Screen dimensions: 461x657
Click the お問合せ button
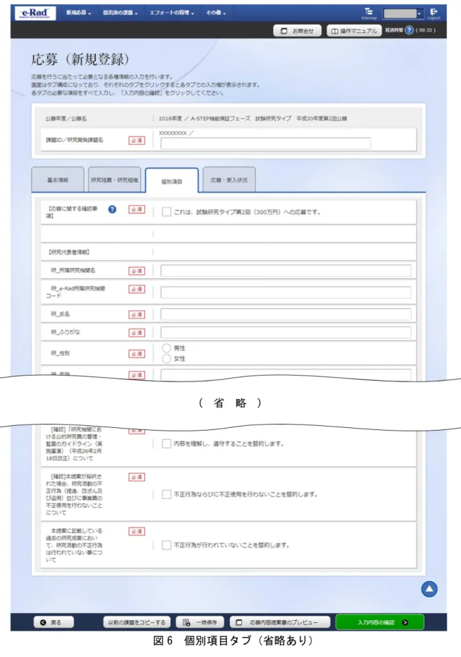pyautogui.click(x=297, y=31)
